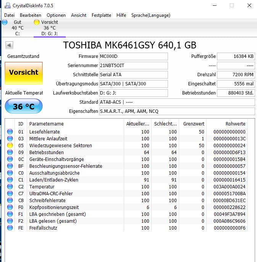Click the Parametername column header
This screenshot has height=262, width=257.
(75, 124)
